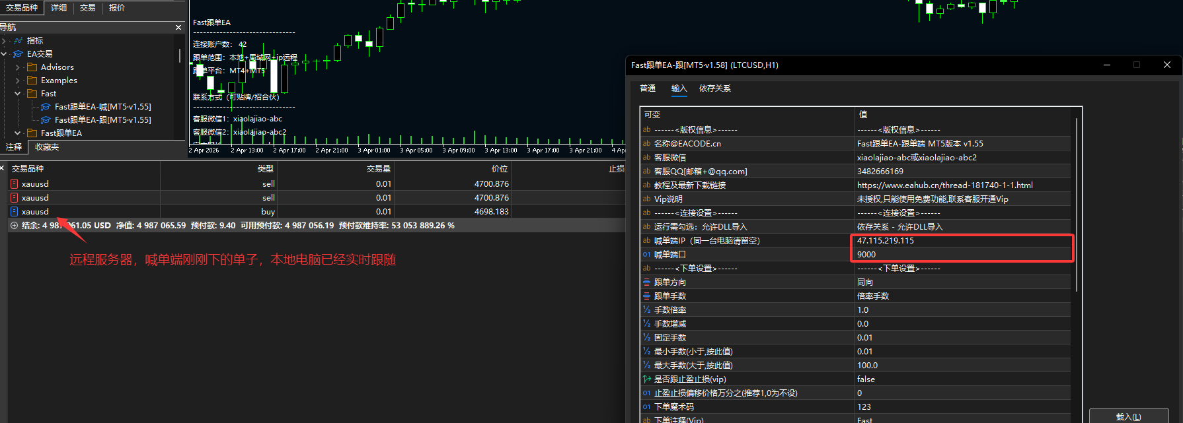Click the ½ icon of 固定手数 row

647,338
